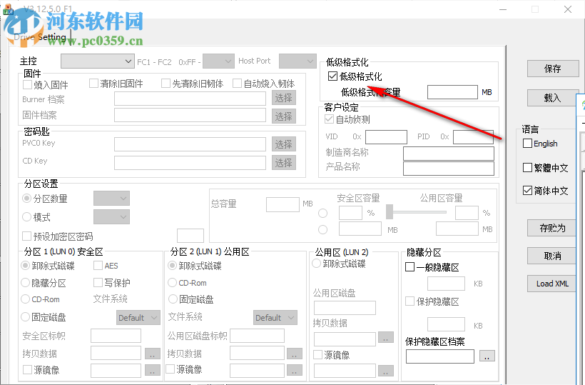Select the percent capacity radio button
The image size is (585, 385).
click(323, 214)
